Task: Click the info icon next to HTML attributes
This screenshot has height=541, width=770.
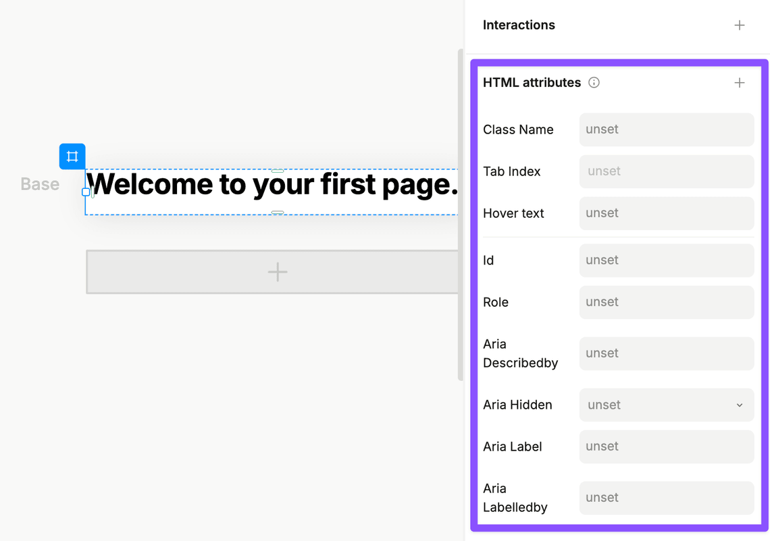Action: tap(594, 82)
